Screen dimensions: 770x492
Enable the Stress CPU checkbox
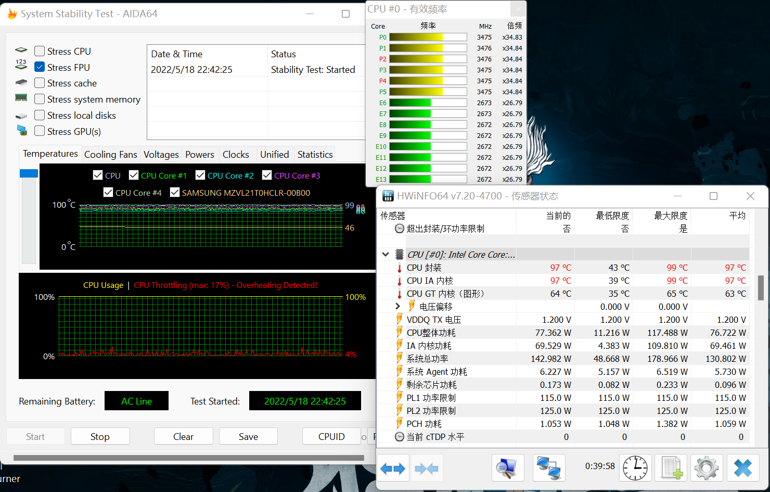coord(40,51)
